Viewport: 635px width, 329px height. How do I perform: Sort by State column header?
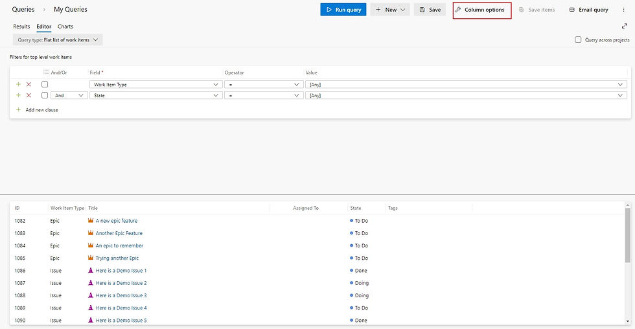coord(356,208)
